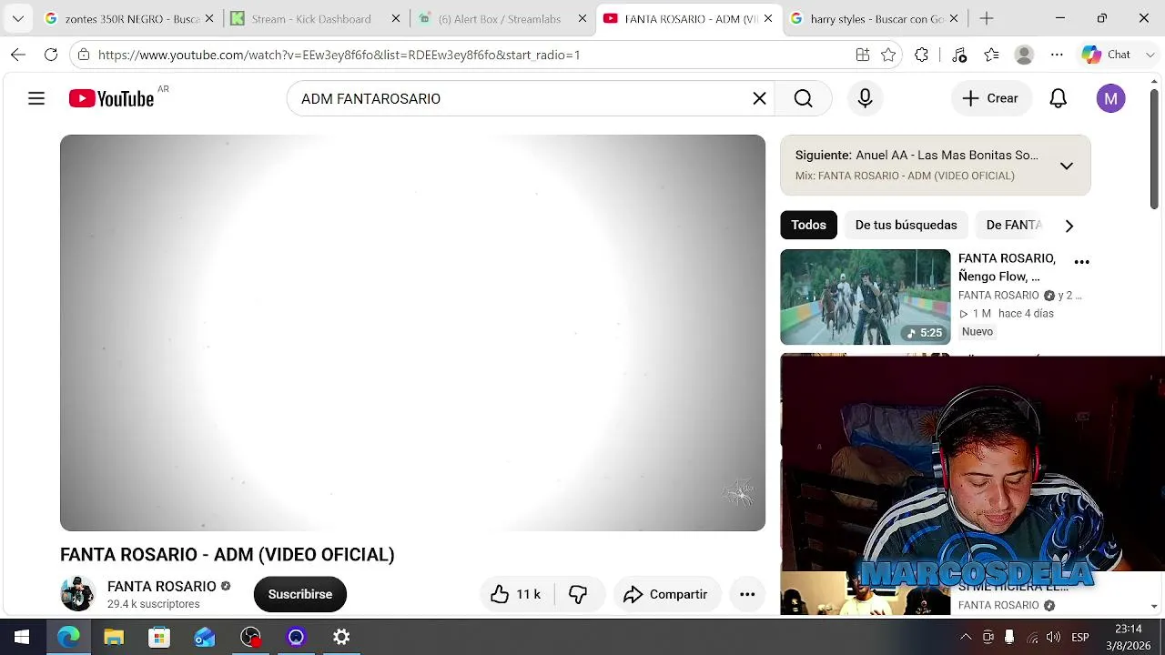Run the search with the magnifier button
The image size is (1165, 655).
tap(803, 98)
